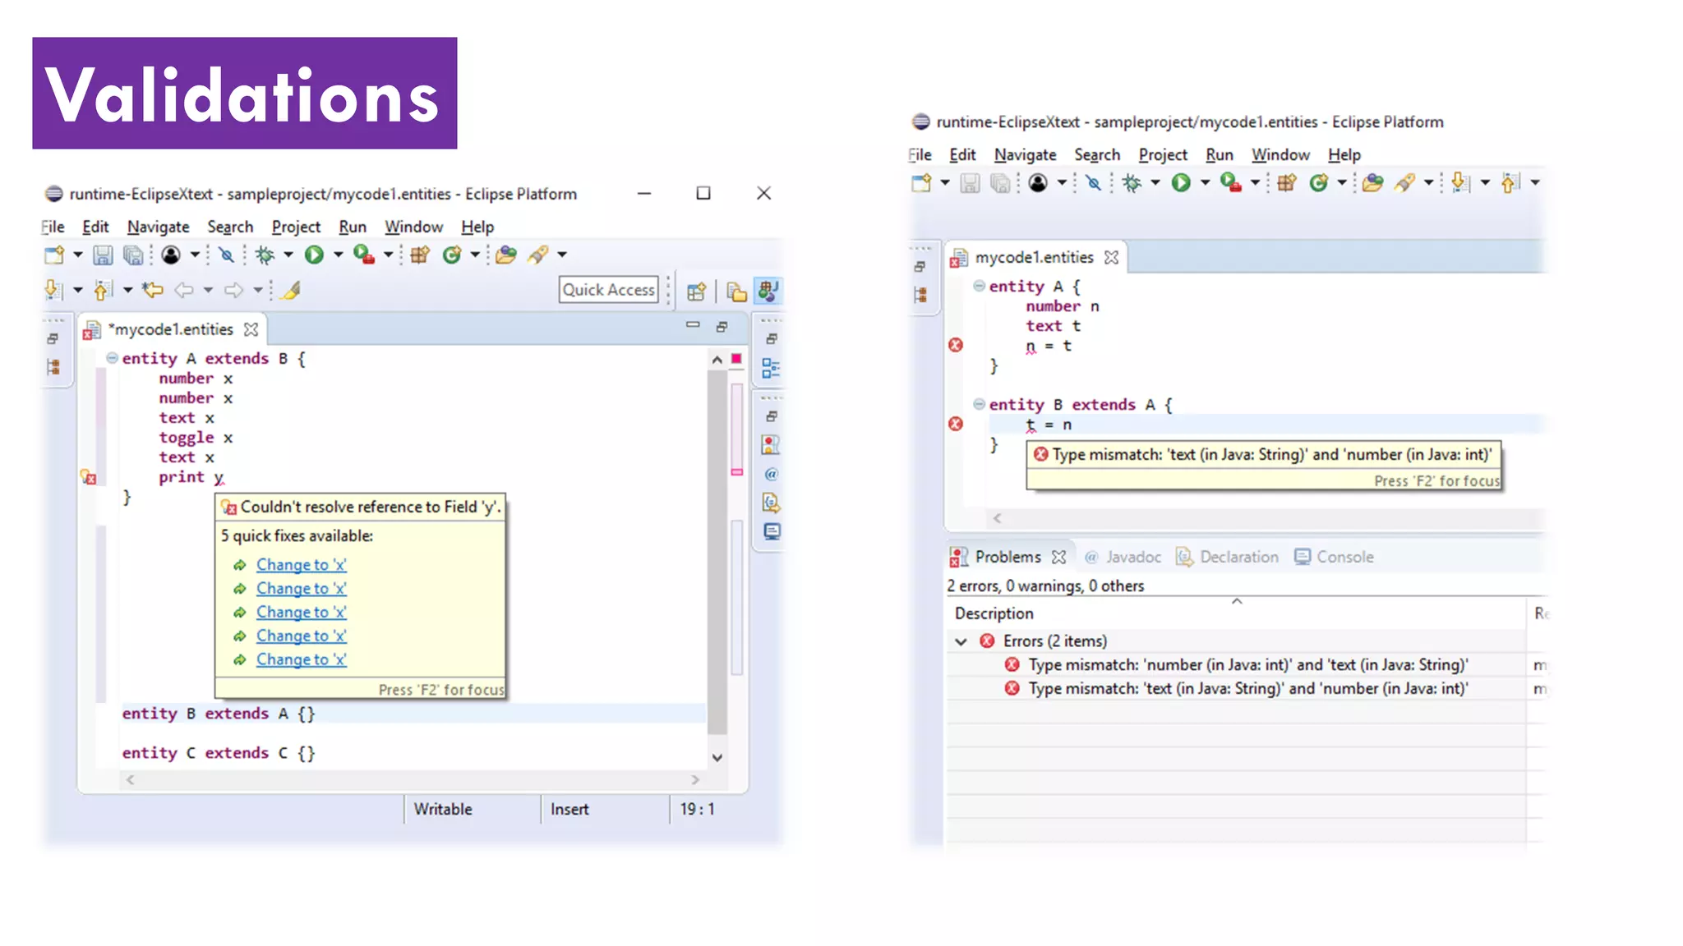The height and width of the screenshot is (946, 1683).
Task: Collapse fold toggle beside 'entity A extends B'
Action: (112, 358)
